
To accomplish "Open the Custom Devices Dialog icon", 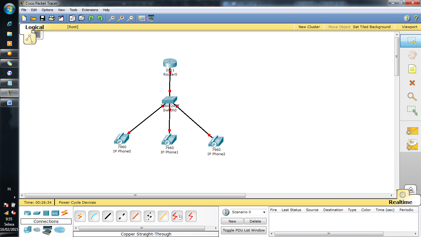I will click(x=151, y=18).
